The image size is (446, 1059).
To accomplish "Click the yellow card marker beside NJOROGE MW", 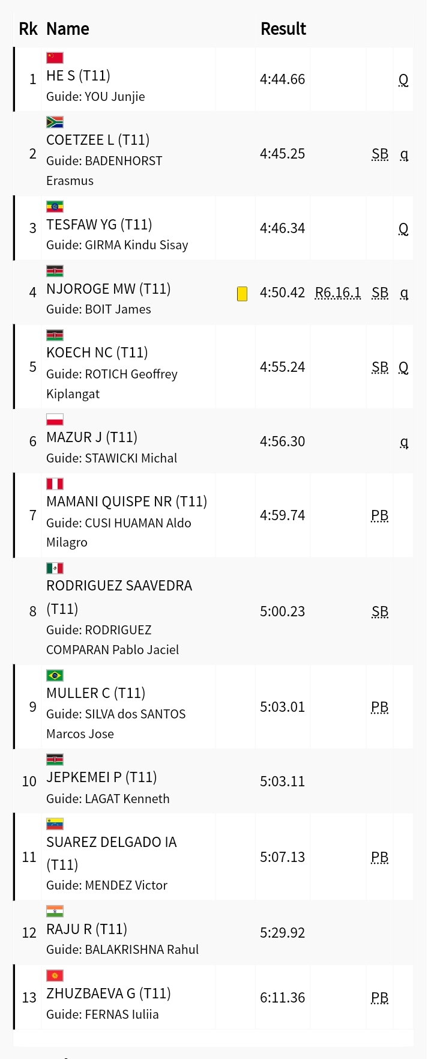I will [x=243, y=294].
